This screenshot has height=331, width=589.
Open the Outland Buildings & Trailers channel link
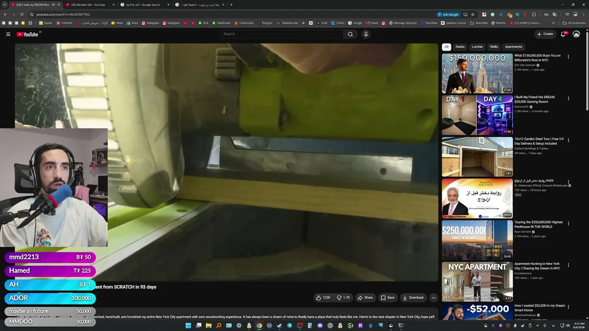(531, 148)
